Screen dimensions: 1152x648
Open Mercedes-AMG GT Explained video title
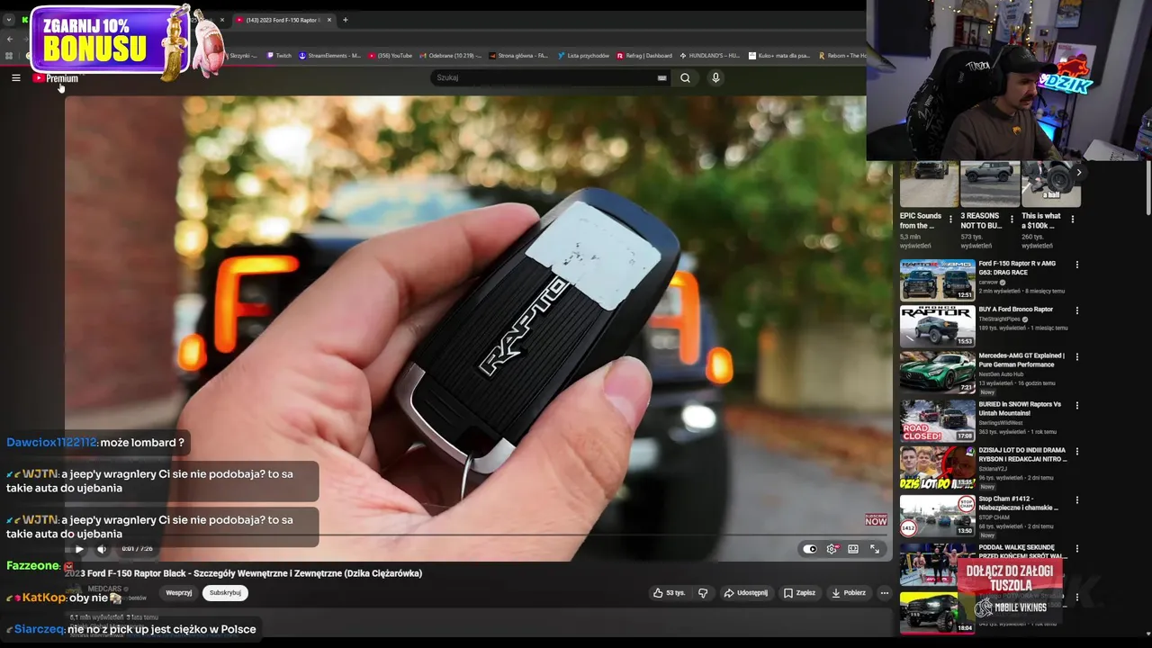[x=1021, y=360]
